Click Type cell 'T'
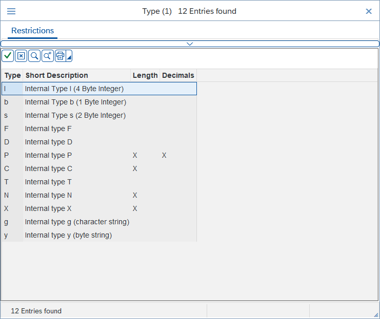The width and height of the screenshot is (380, 319). click(12, 182)
